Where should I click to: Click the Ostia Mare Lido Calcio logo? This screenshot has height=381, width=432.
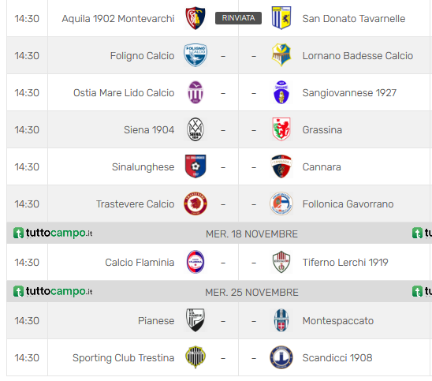(196, 92)
